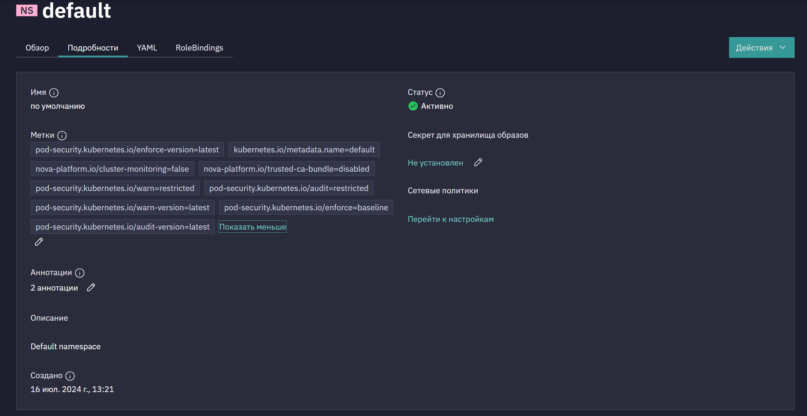Click label nova-platform.io/trusted-ca-bundle=disabled
807x416 pixels.
[x=286, y=169]
